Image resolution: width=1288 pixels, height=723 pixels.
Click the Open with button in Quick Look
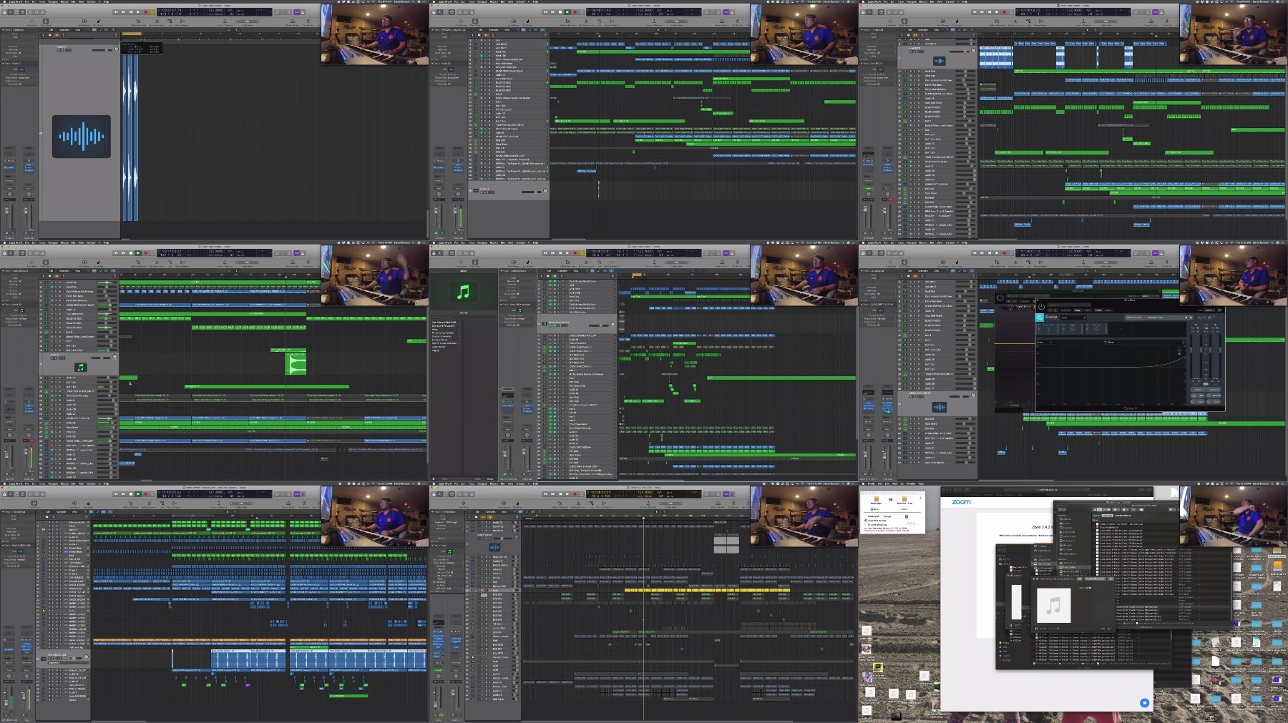pyautogui.click(x=1095, y=579)
